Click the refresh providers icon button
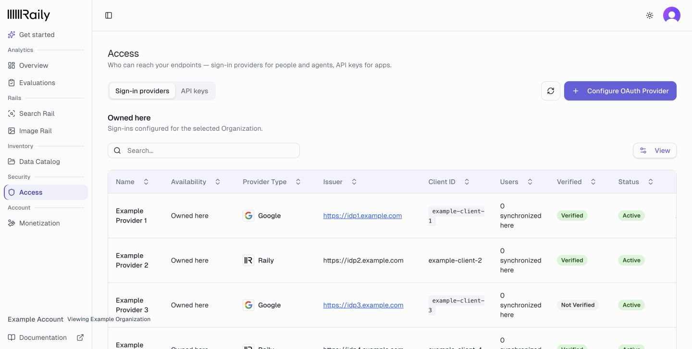The height and width of the screenshot is (349, 692). 551,91
